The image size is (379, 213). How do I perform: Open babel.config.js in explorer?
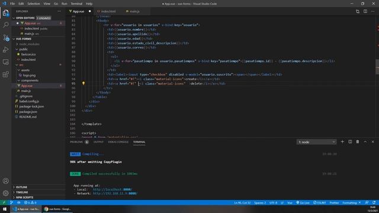click(29, 101)
